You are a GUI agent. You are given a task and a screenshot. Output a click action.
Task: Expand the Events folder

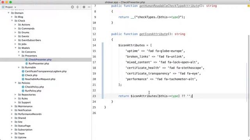[15, 36]
